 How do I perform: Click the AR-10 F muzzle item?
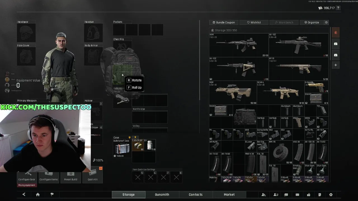pos(322,134)
